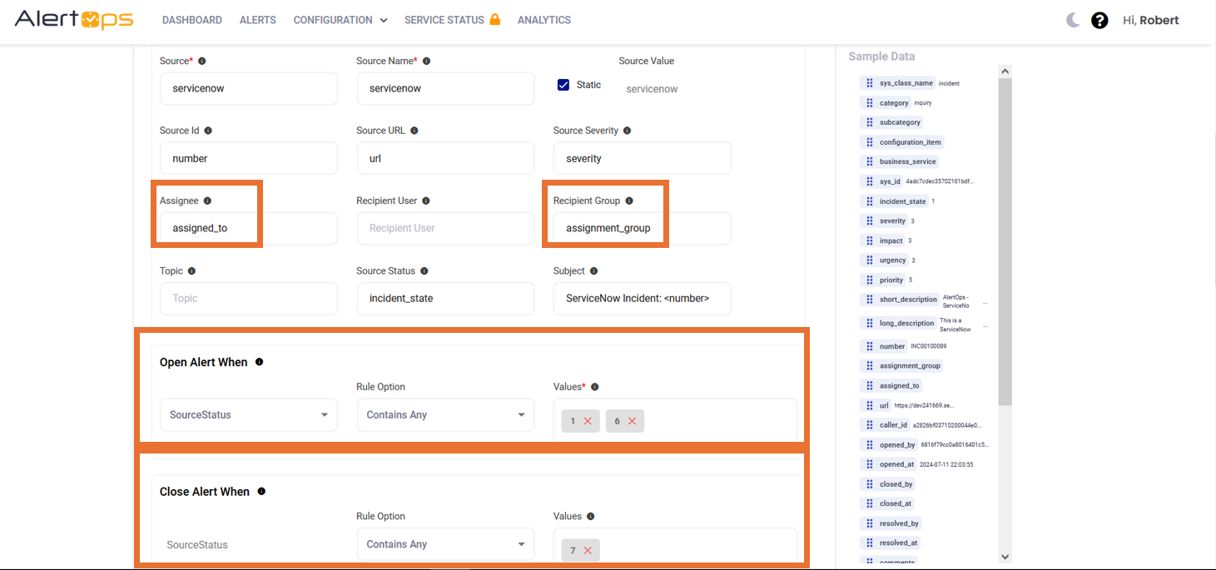This screenshot has width=1216, height=570.
Task: Remove value 7 from Close Alert When
Action: tap(589, 550)
